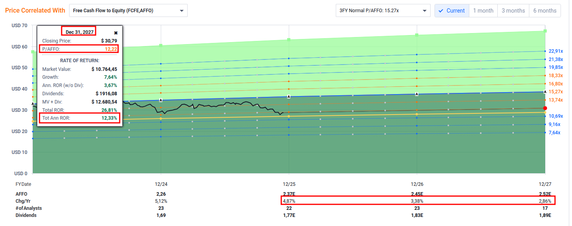Close the Dec 31, 2027 tooltip popup
This screenshot has width=572, height=226.
(x=116, y=33)
